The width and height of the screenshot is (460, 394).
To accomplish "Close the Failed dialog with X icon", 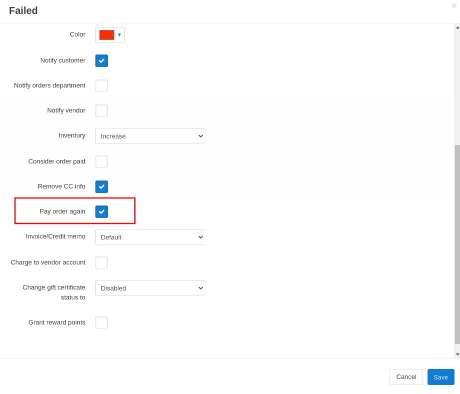I will tap(454, 5).
